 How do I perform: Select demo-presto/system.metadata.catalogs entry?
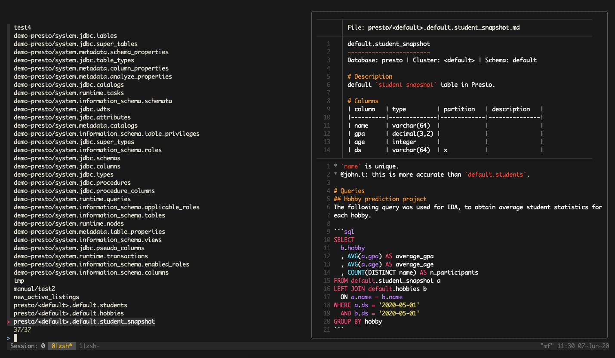tap(76, 125)
